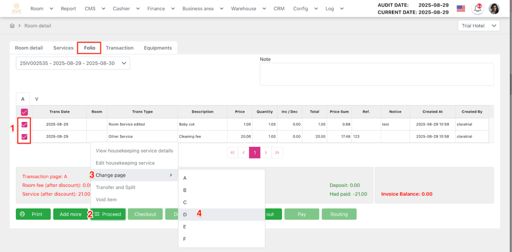Click the home breadcrumb icon
This screenshot has height=252, width=512.
click(12, 25)
